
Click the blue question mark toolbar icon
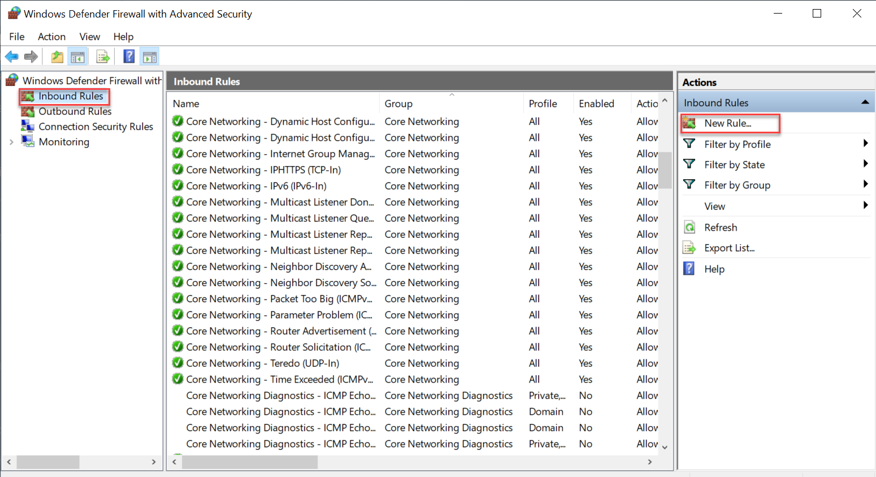(129, 57)
